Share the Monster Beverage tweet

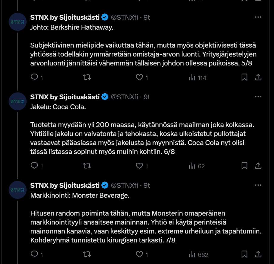tap(258, 254)
